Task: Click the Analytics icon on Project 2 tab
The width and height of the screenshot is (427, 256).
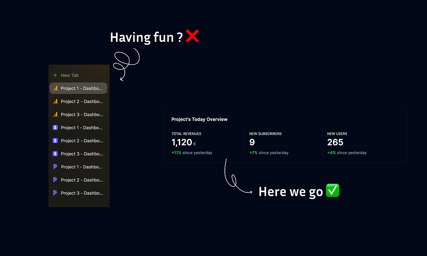Action: 55,101
